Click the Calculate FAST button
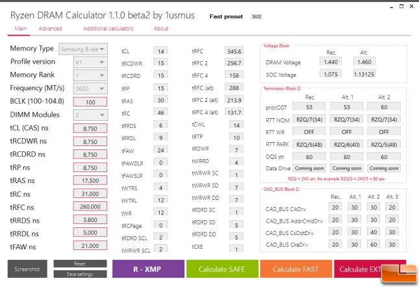Image resolution: width=419 pixels, height=287 pixels. pos(296,269)
